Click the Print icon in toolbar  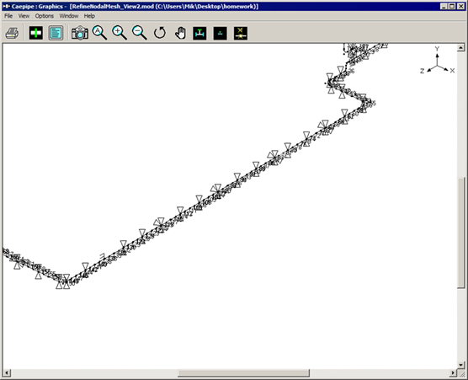[13, 33]
